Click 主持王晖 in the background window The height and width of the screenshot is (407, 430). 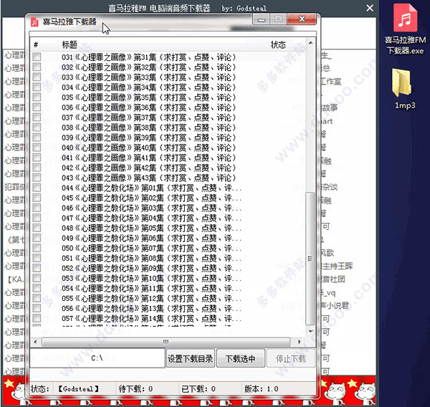point(338,266)
